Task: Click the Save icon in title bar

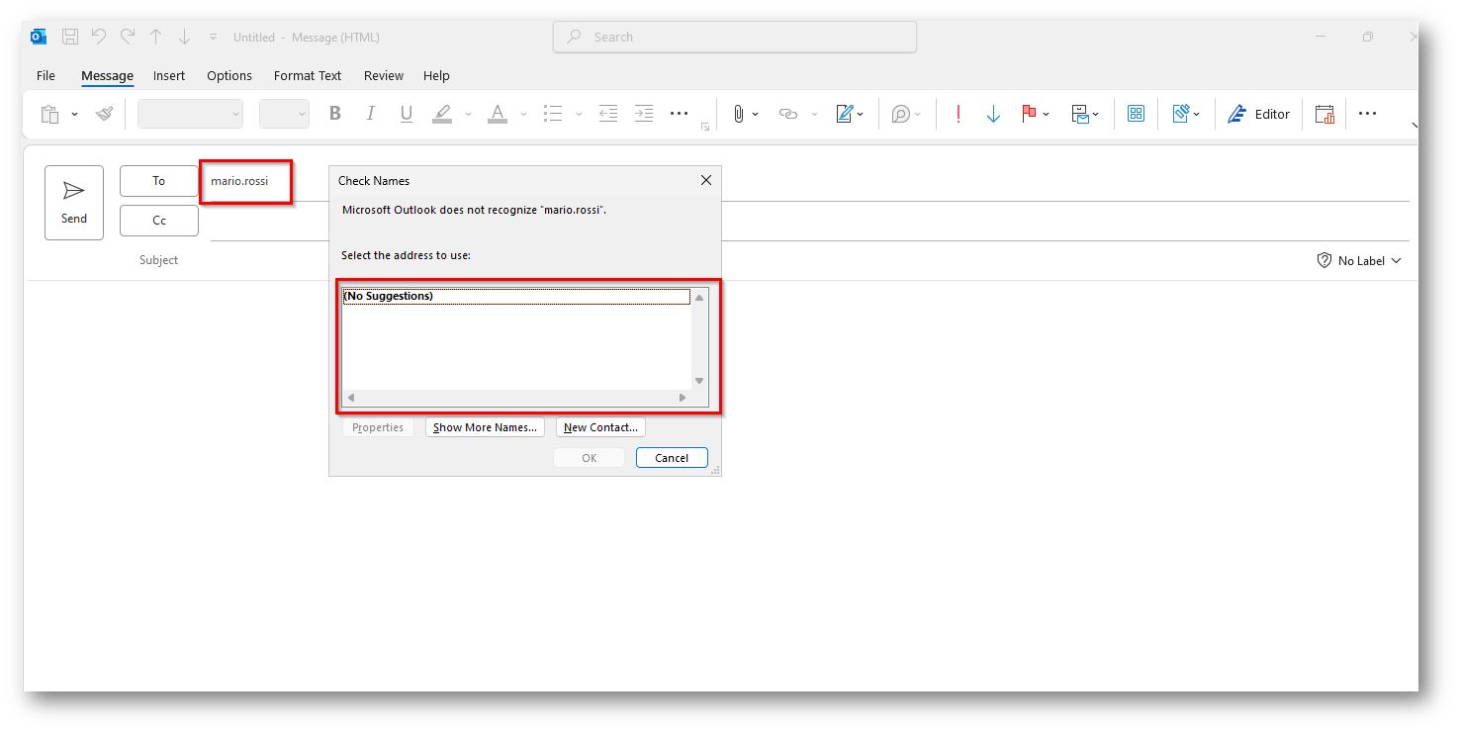Action: point(70,37)
